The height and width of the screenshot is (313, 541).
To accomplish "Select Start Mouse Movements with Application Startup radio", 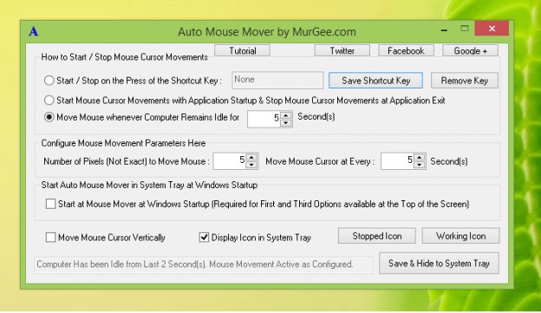I will pos(49,101).
